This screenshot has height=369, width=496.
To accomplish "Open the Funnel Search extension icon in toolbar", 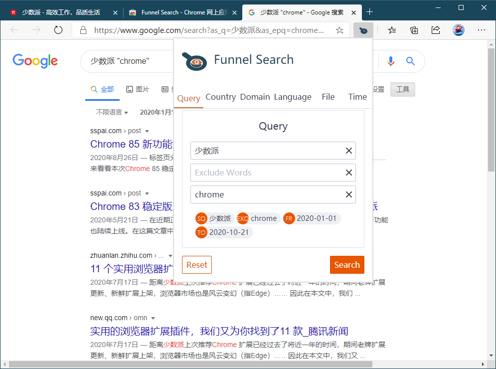I will (x=363, y=30).
